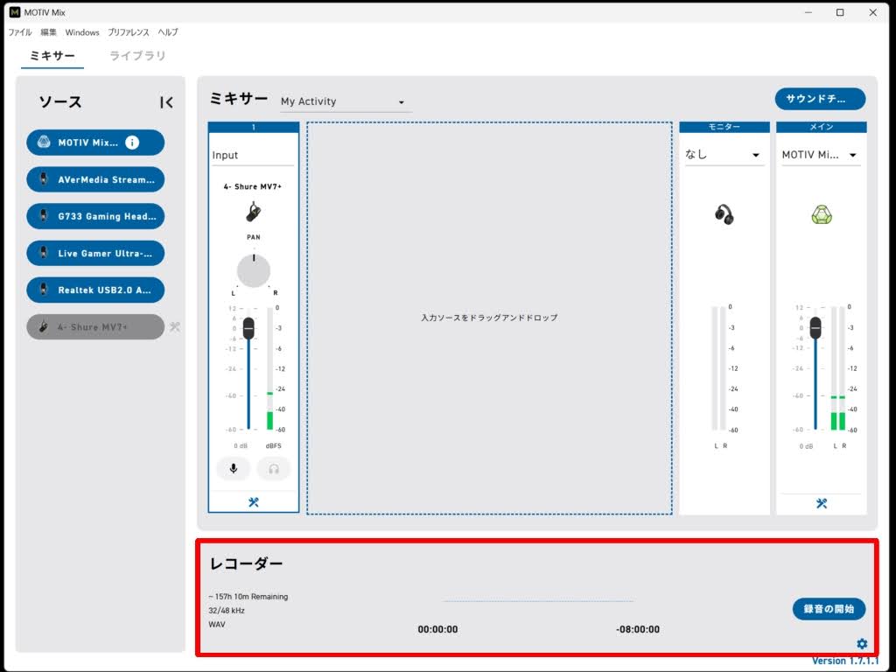This screenshot has width=896, height=672.
Task: Open main output channel settings wrench icon
Action: point(822,503)
